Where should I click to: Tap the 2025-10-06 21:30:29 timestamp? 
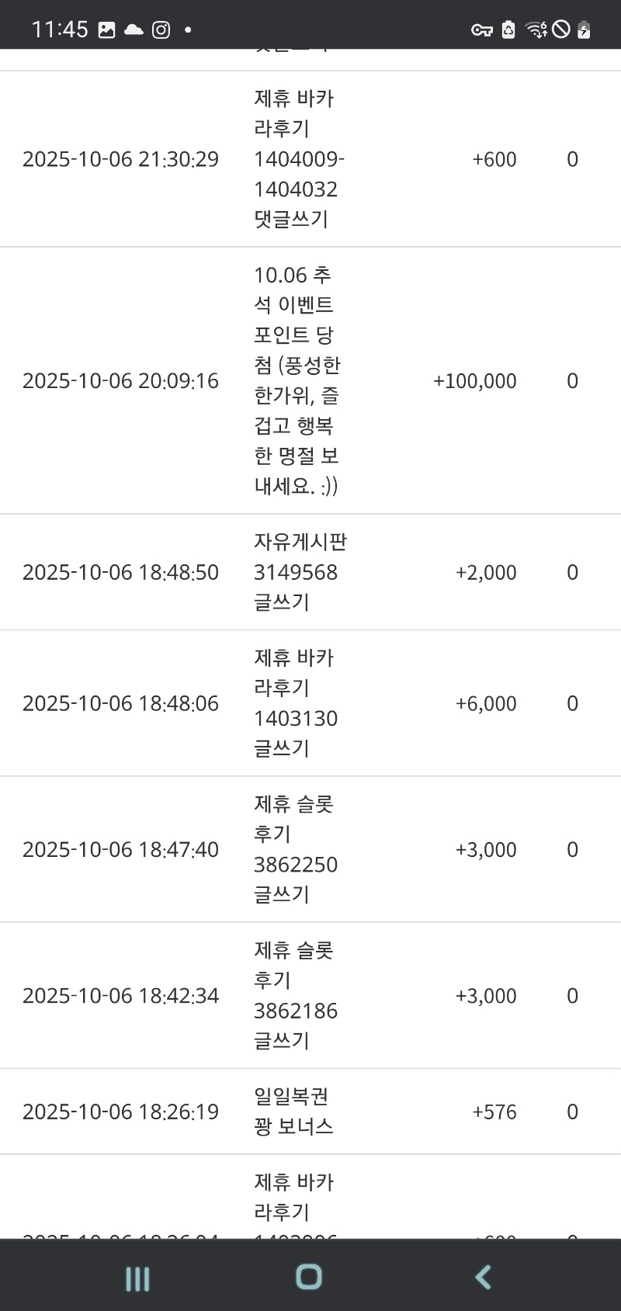(x=120, y=159)
